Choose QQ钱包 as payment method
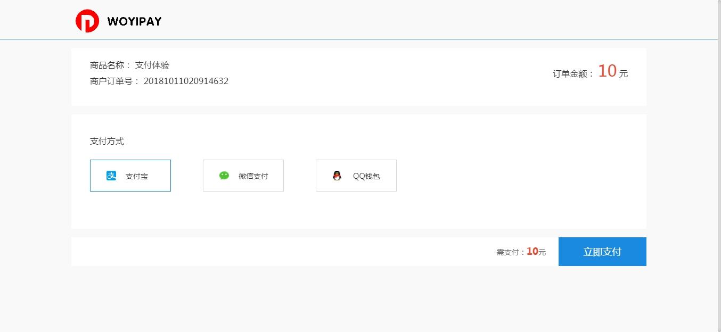Viewport: 721px width, 332px height. pyautogui.click(x=356, y=176)
